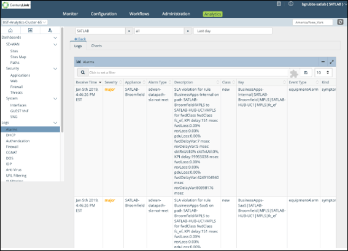
Task: Select the dashboard chart sidebar icon
Action: [x=30, y=30]
